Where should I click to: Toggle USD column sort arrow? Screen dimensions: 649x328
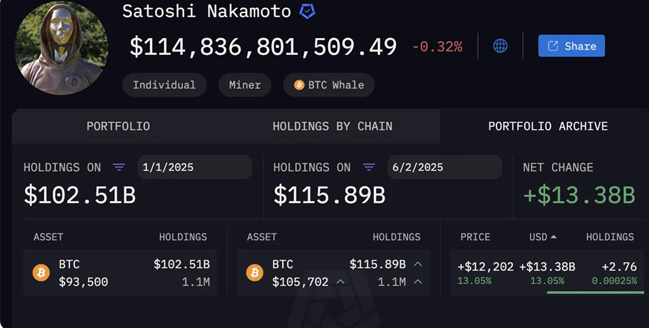[x=553, y=237]
